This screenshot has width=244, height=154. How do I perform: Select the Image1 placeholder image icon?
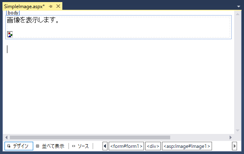[10, 34]
